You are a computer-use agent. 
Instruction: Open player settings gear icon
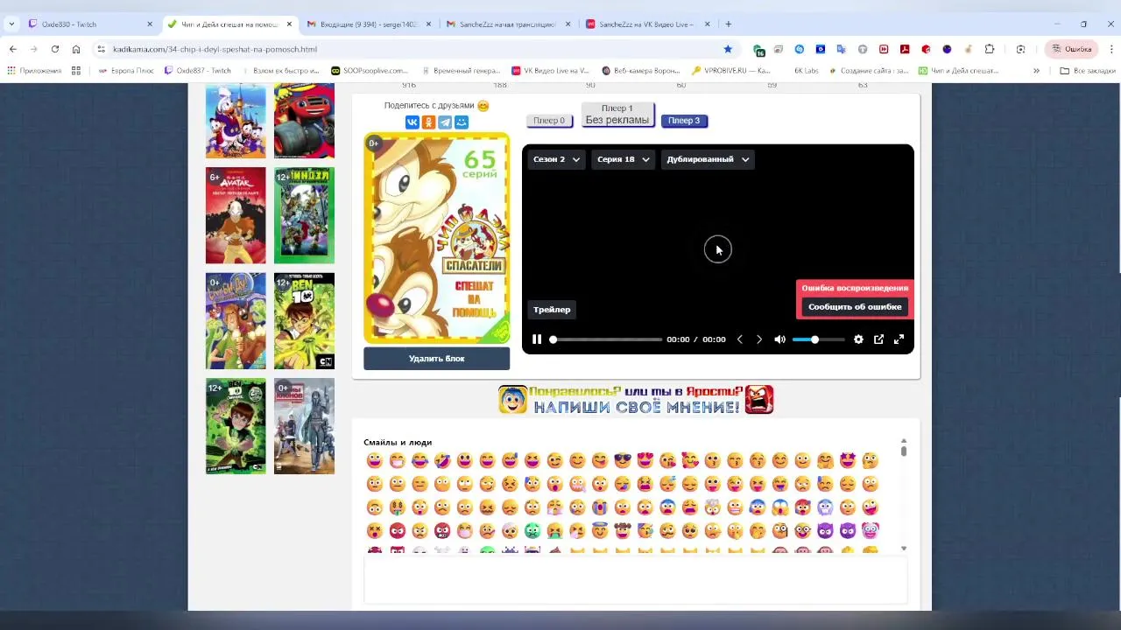coord(858,339)
